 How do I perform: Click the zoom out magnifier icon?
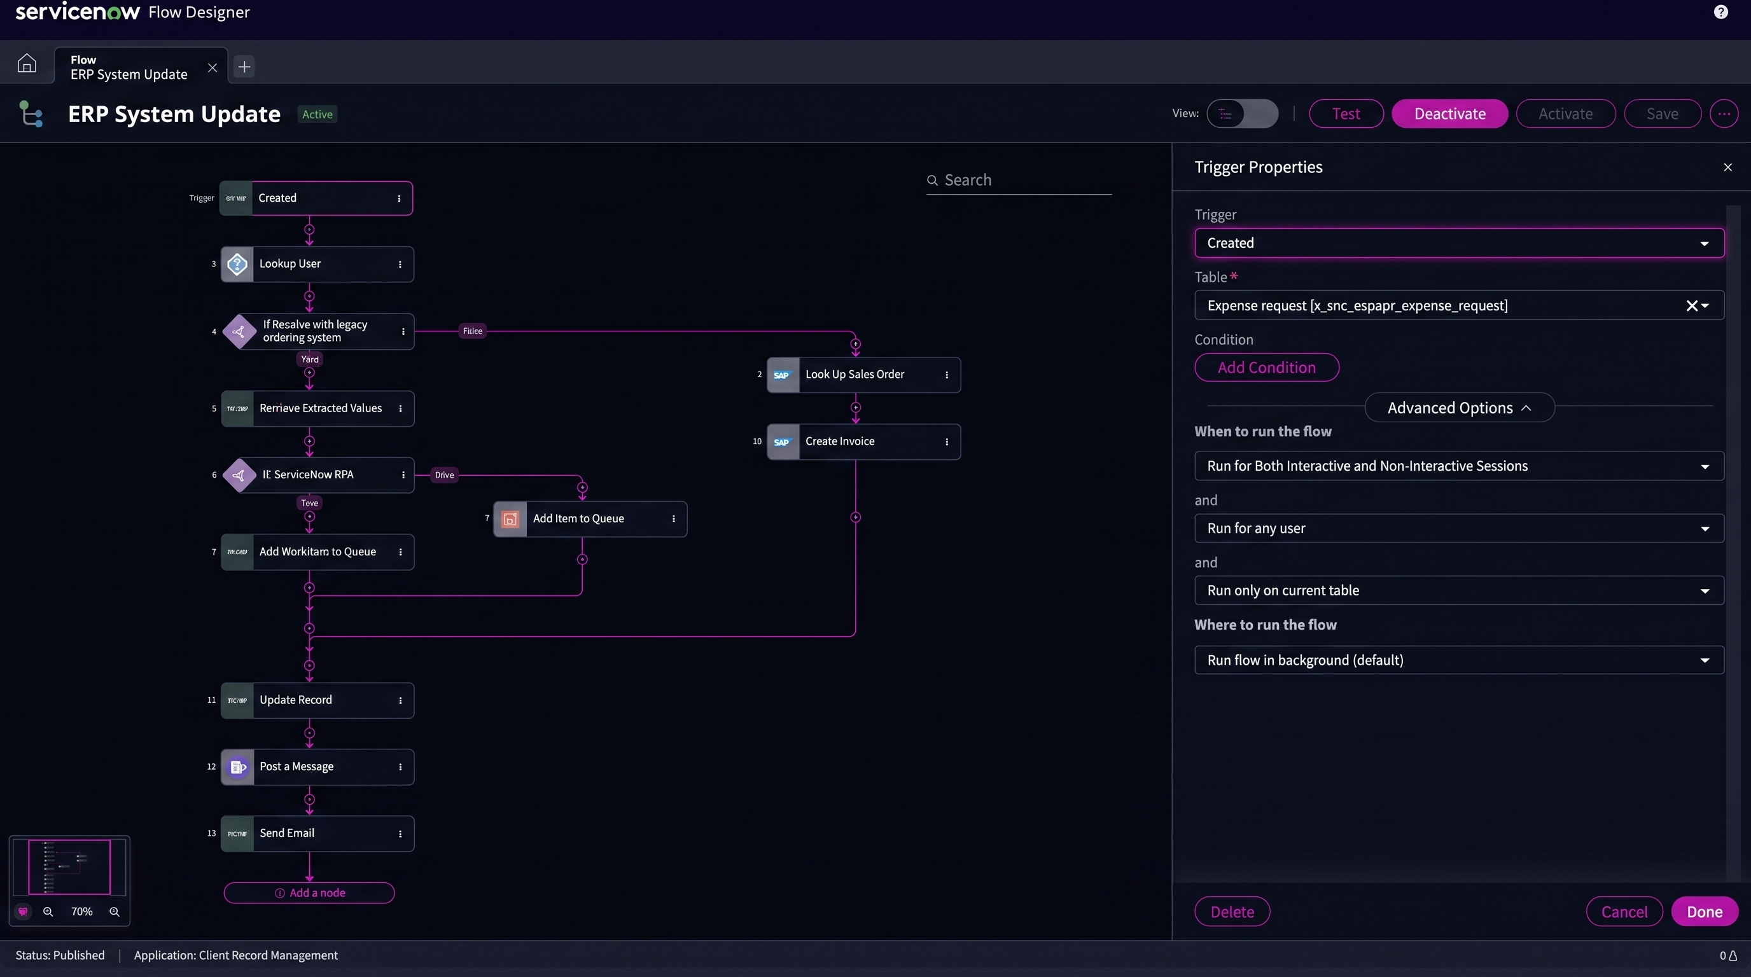(48, 911)
